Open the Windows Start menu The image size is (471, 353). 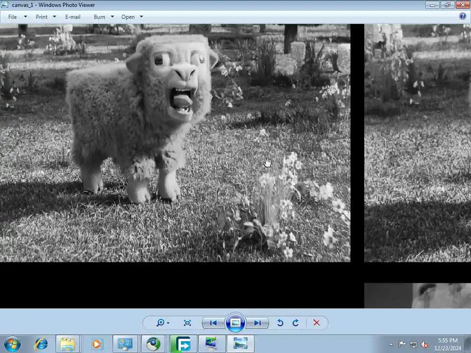[x=12, y=344]
